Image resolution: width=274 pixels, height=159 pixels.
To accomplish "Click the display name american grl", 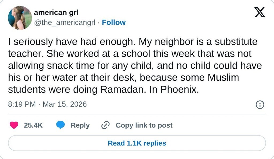I will pos(56,13).
